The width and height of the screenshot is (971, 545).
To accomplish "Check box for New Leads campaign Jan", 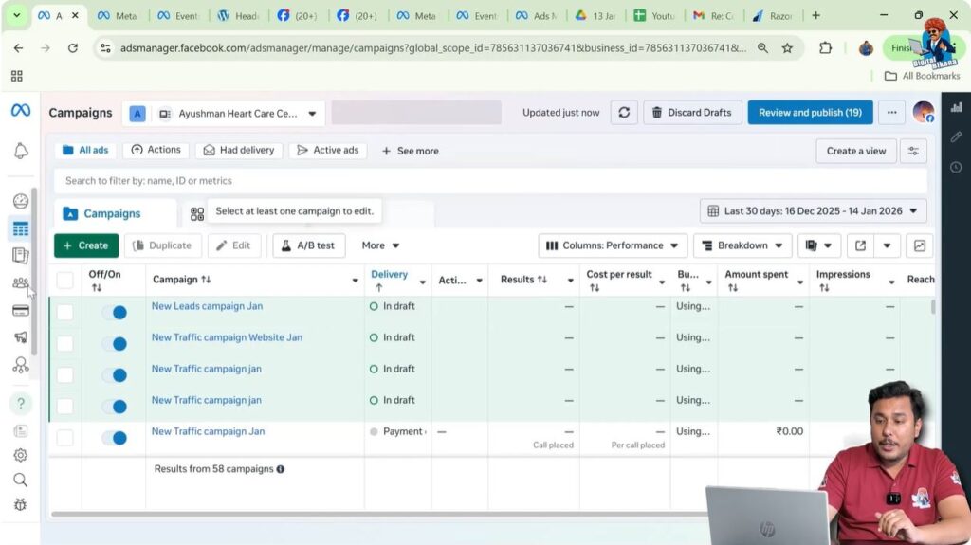I will click(65, 312).
